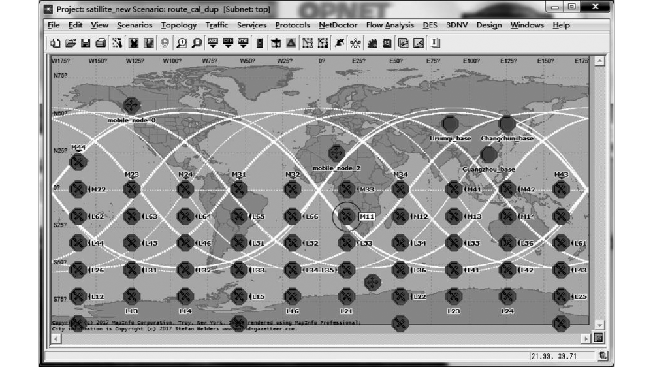Viewport: 653px width, 367px height.
Task: Click the Guangzhou_base node icon
Action: tap(488, 155)
